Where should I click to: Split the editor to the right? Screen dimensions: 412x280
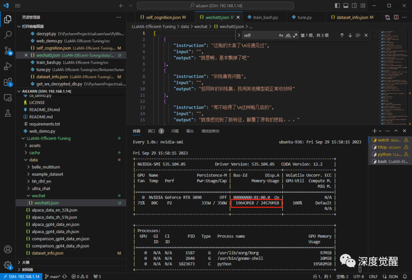click(396, 17)
